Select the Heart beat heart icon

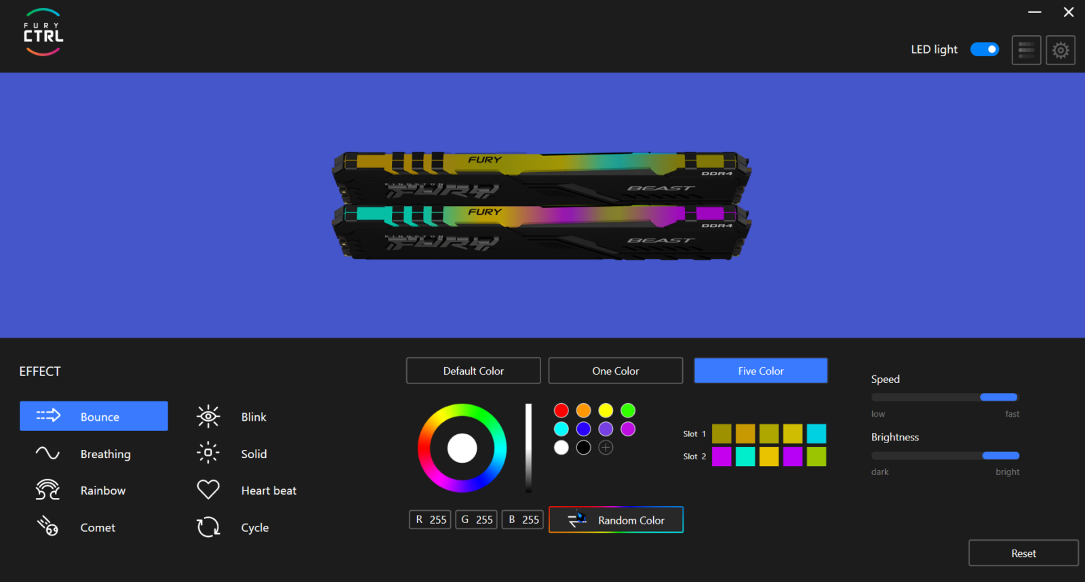click(208, 489)
